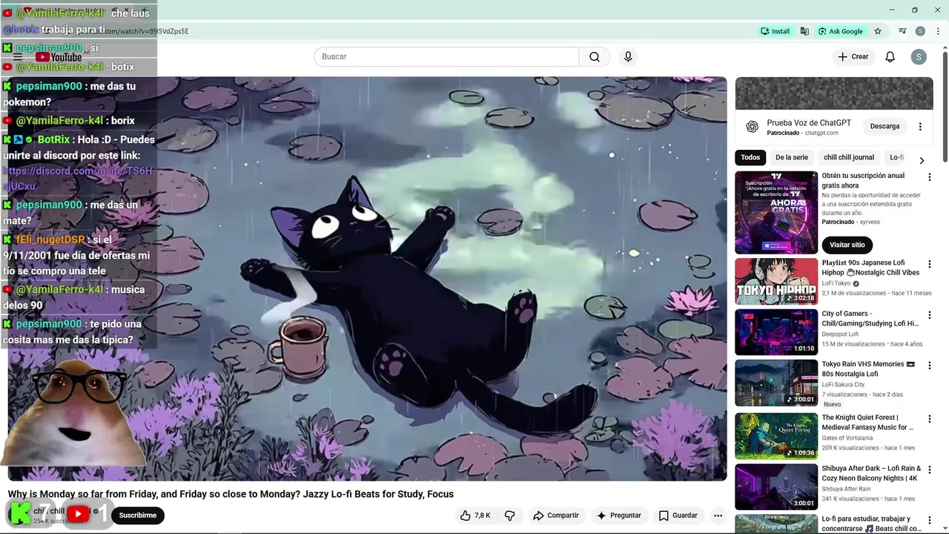This screenshot has width=949, height=534.
Task: Open The Knight Quiet Forest thumbnail
Action: (x=776, y=436)
